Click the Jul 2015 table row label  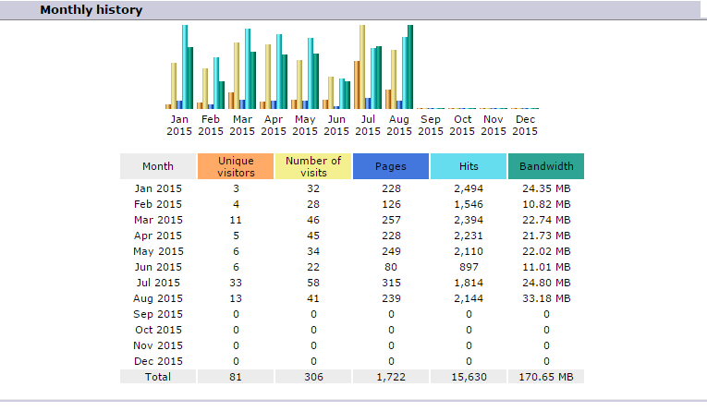(x=158, y=283)
